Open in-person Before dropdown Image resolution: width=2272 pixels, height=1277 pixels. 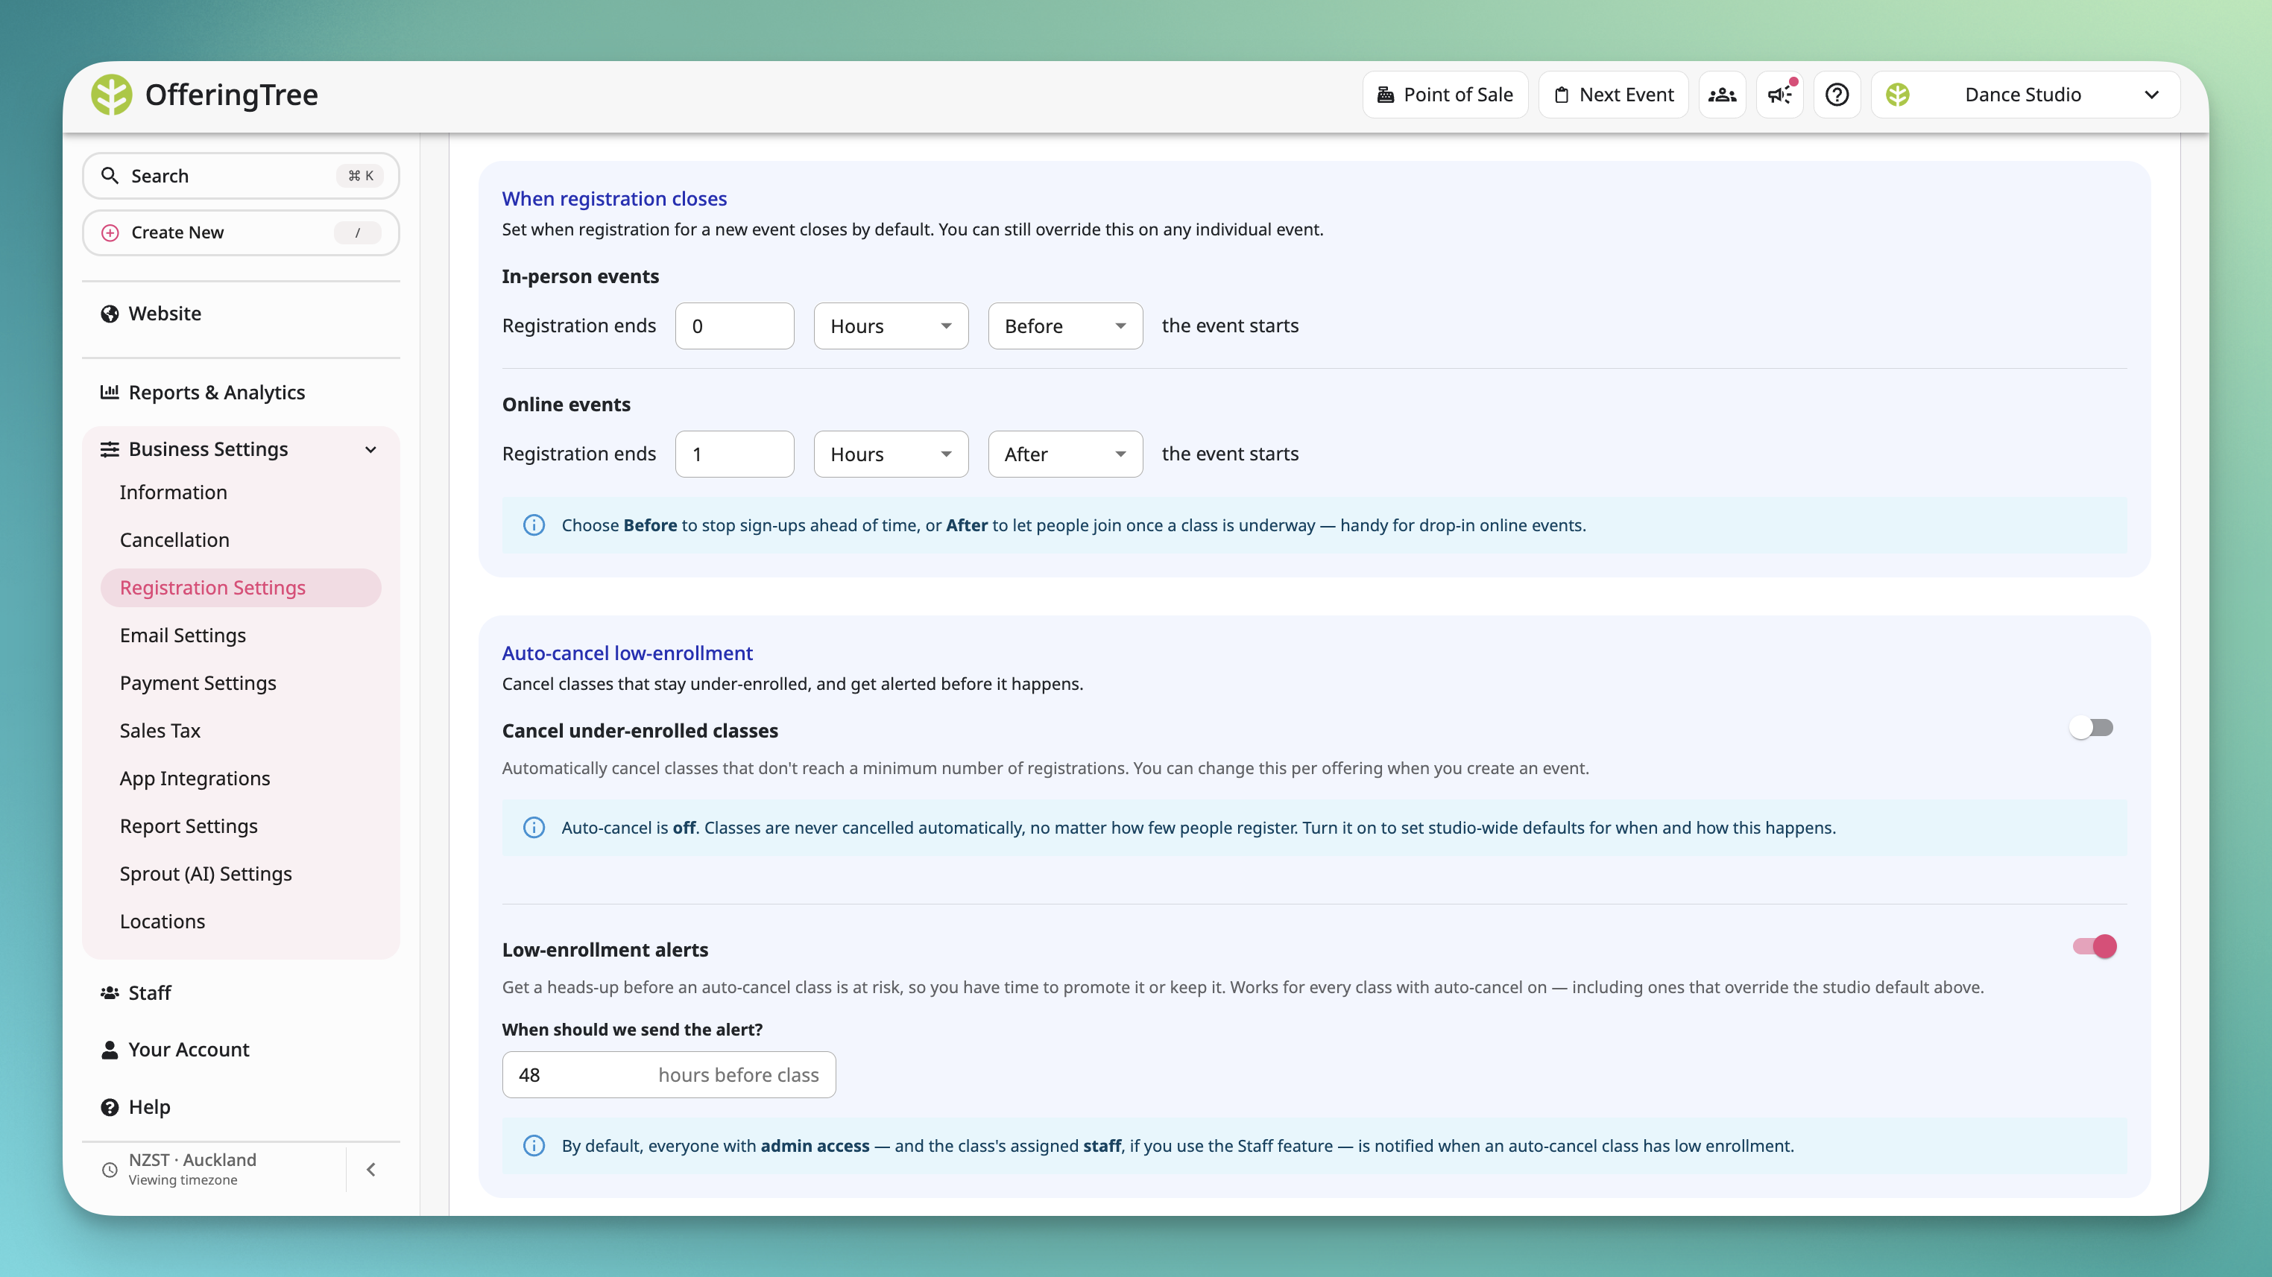(x=1065, y=326)
